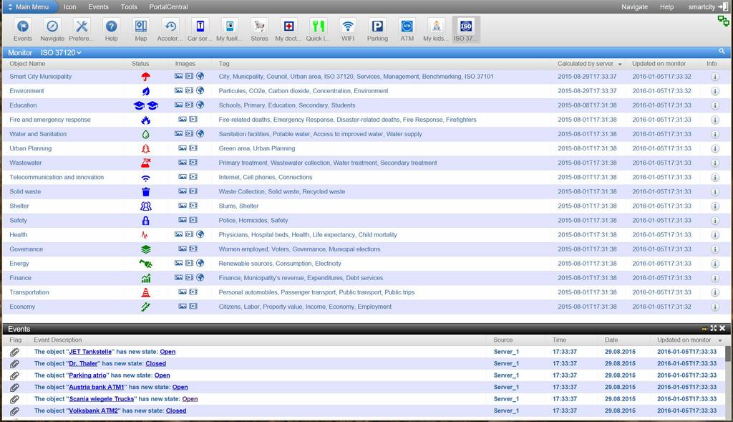Click the green network status indicator
This screenshot has height=422, width=733.
724,21
